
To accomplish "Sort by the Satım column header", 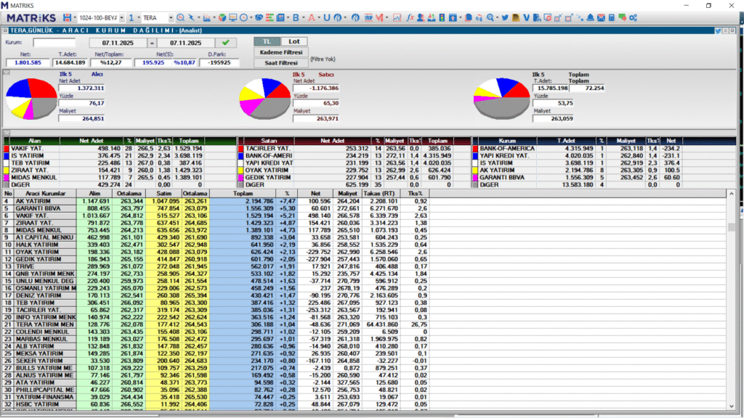I will (x=163, y=193).
